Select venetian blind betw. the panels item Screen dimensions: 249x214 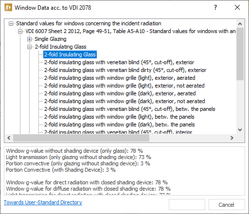pyautogui.click(x=130, y=109)
